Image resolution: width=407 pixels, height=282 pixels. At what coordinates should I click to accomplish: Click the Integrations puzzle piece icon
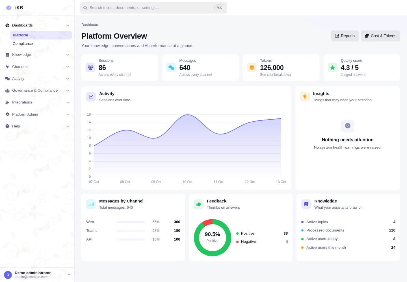[x=7, y=102]
